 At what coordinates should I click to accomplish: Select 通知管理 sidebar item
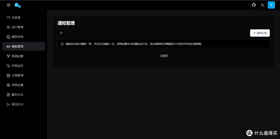[24, 46]
